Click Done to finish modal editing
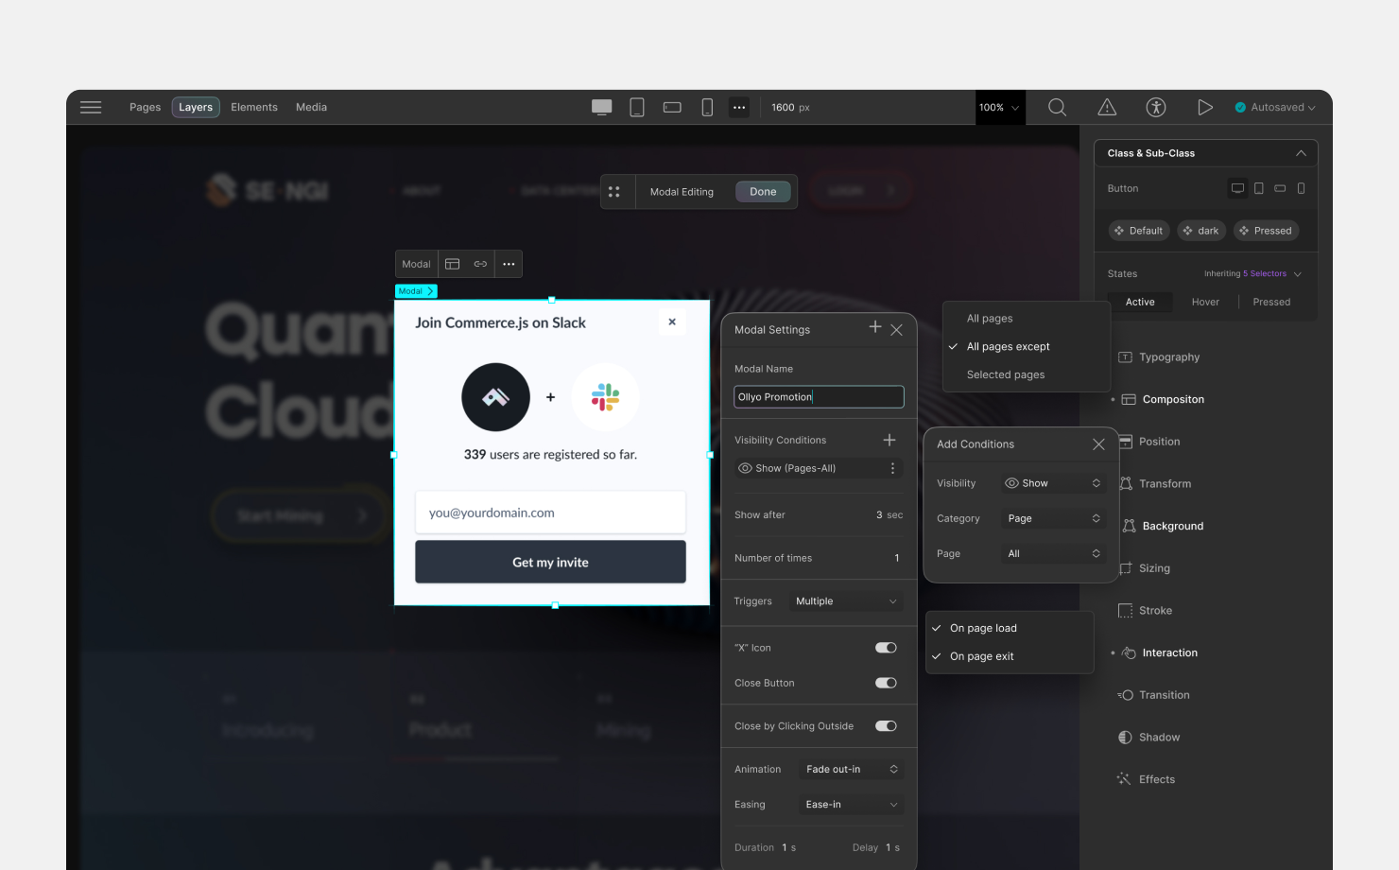Screen dimensions: 1399x870 point(763,192)
